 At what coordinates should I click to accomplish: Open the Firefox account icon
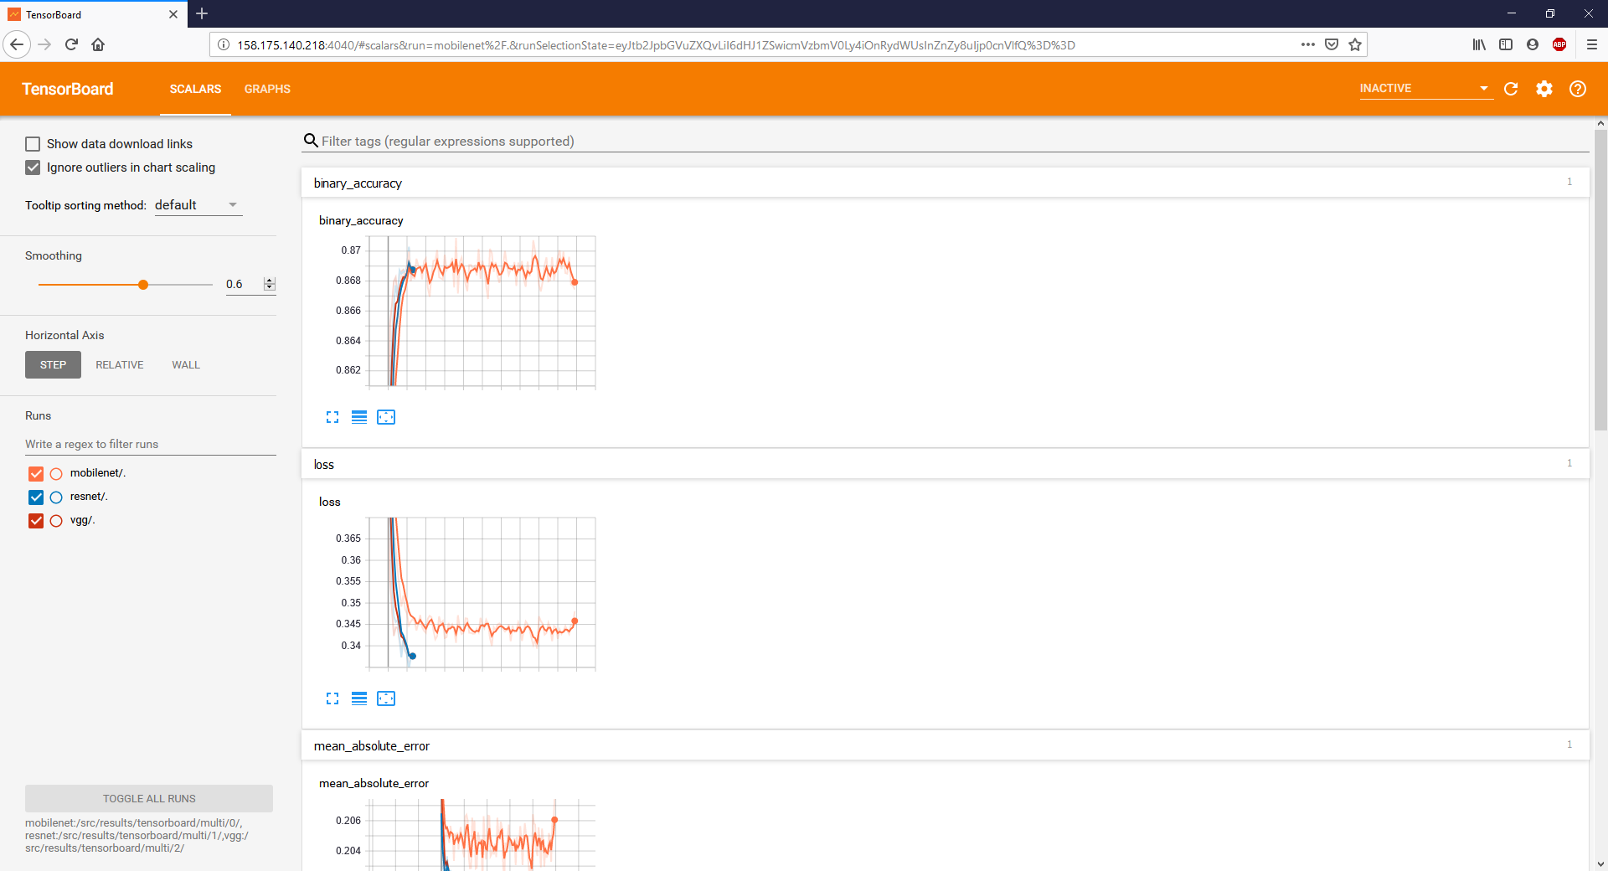tap(1533, 44)
